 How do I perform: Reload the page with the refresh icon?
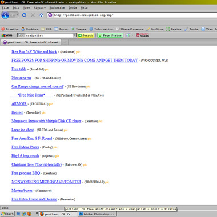click(24, 15)
